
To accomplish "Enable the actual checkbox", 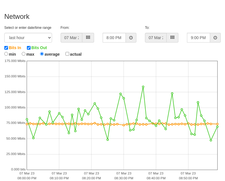I will (67, 54).
